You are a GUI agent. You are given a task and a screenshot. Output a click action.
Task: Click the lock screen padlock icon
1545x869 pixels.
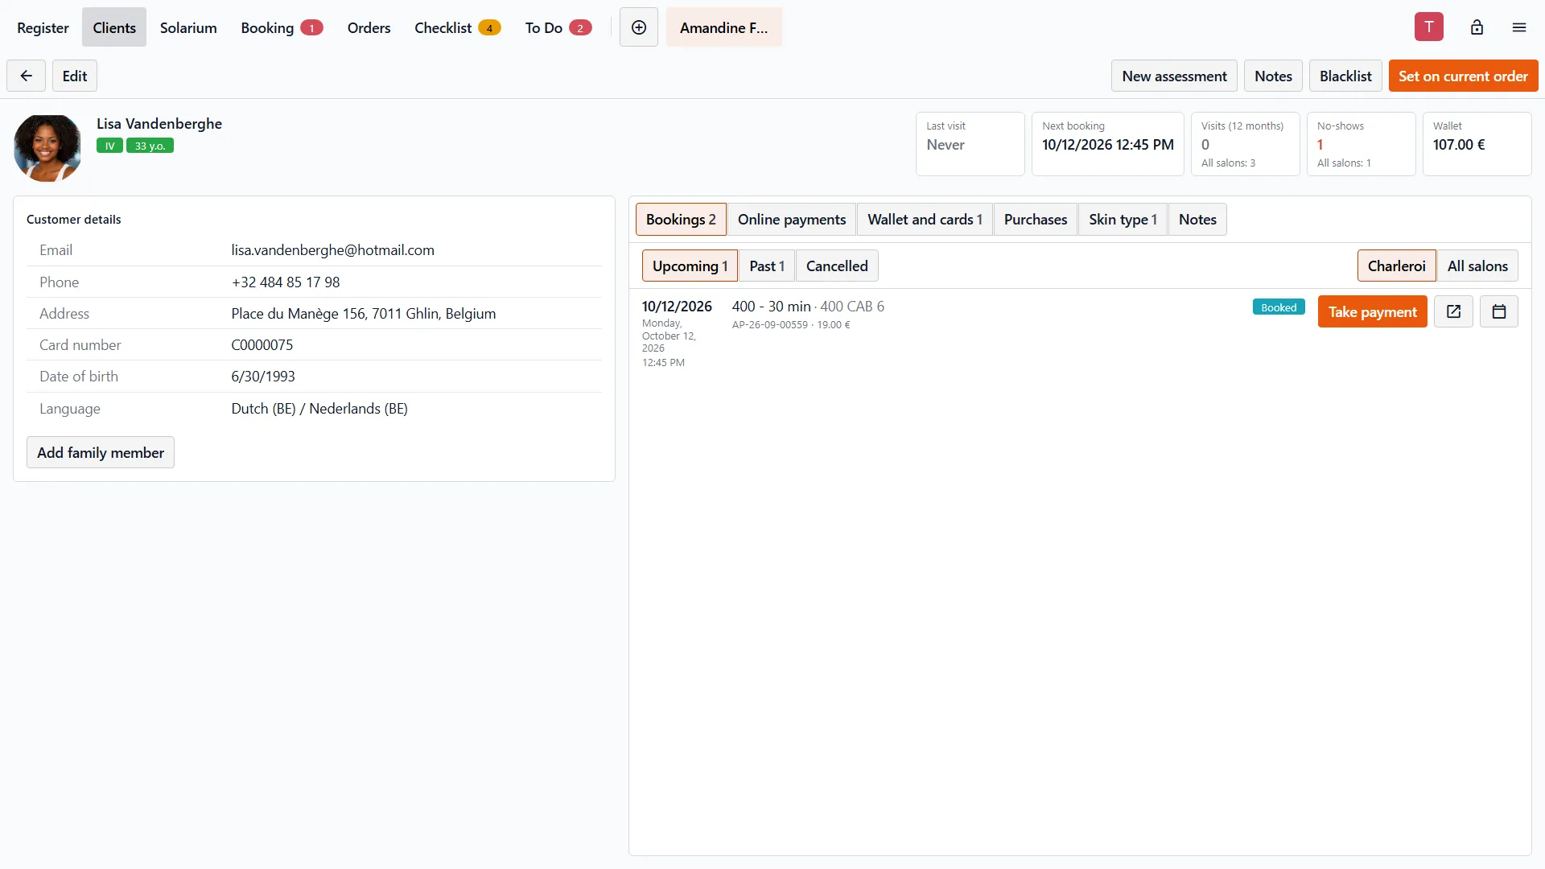[1477, 27]
